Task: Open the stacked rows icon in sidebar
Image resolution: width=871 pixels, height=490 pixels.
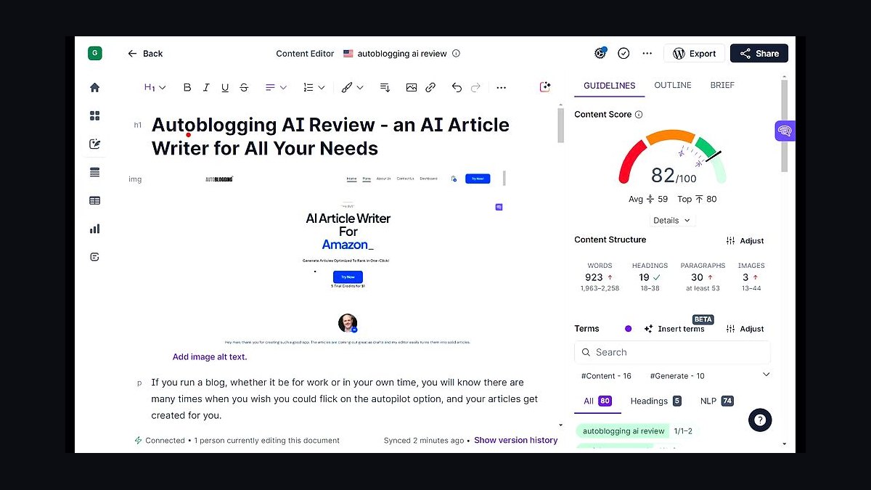Action: coord(94,172)
